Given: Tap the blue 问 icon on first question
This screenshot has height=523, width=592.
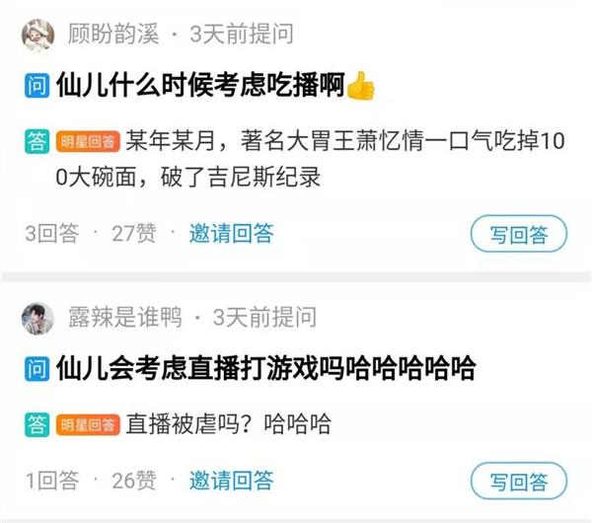Looking at the screenshot, I should pos(37,86).
